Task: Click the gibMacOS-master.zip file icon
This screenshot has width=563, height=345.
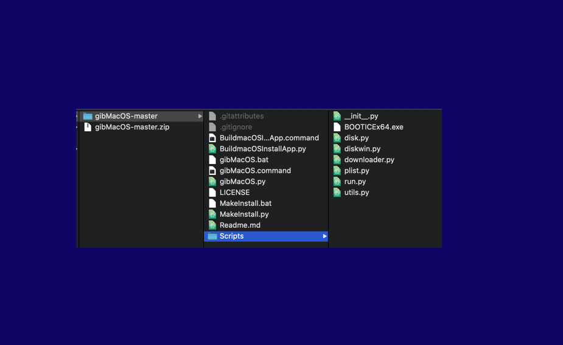Action: coord(88,127)
